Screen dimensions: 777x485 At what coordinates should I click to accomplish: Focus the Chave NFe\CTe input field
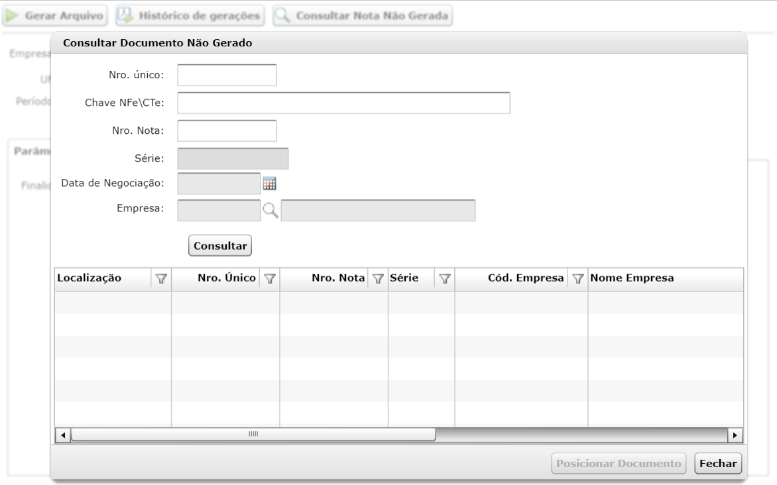[344, 103]
